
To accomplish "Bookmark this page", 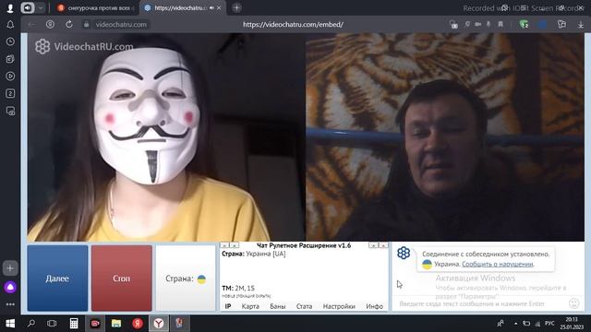I will click(501, 25).
